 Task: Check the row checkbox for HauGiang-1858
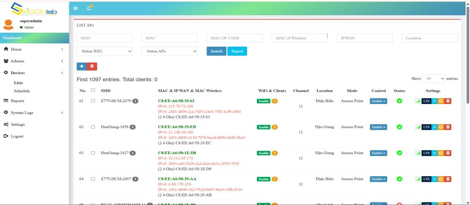click(x=93, y=127)
